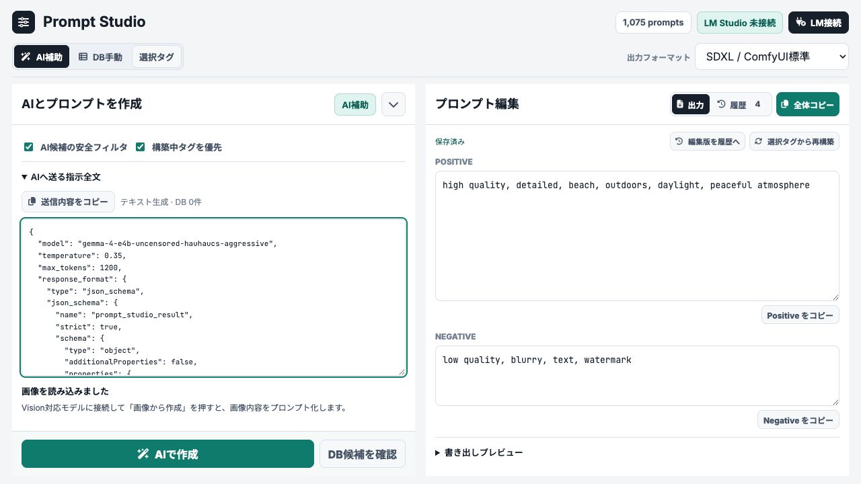Open the 選択タグ tab
This screenshot has height=484, width=861.
157,57
